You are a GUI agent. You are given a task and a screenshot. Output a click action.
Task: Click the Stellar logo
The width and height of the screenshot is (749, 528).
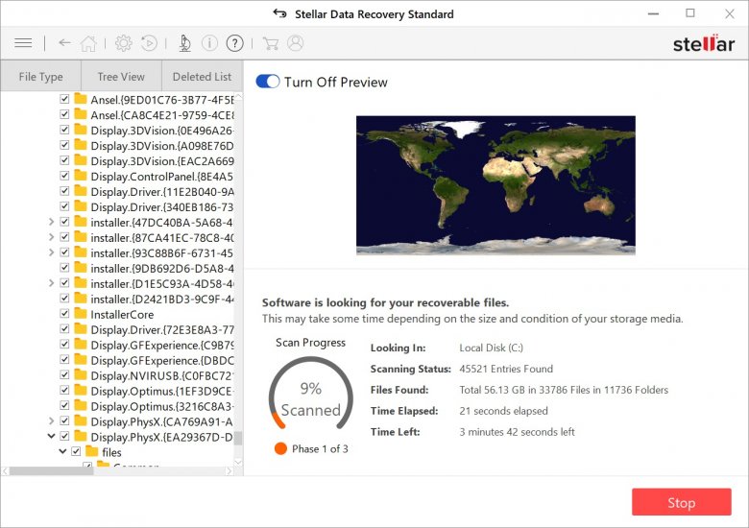[704, 43]
